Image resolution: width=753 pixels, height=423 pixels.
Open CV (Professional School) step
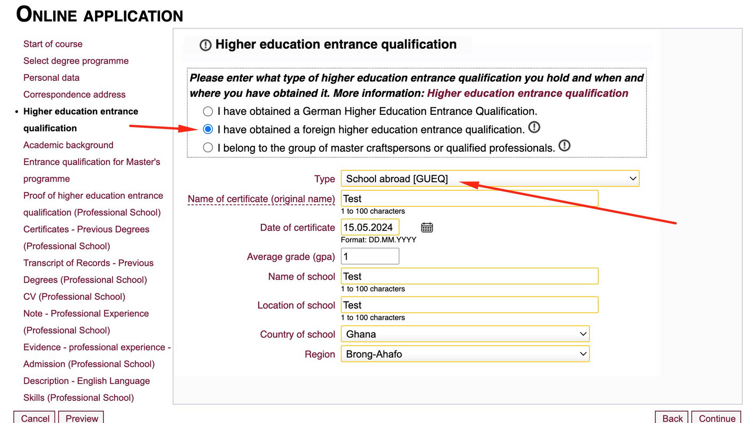(x=74, y=297)
